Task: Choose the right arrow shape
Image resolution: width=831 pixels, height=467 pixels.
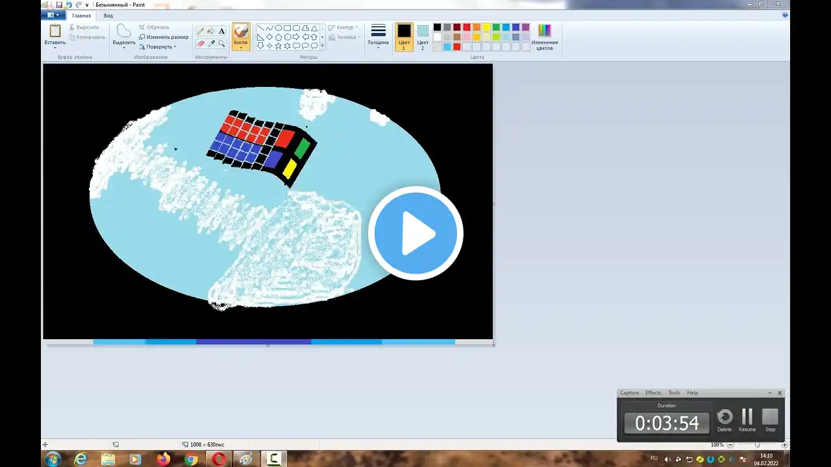Action: [297, 37]
